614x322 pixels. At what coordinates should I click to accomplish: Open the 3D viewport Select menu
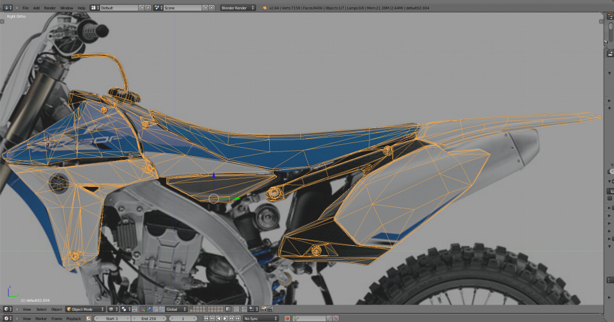(x=41, y=309)
